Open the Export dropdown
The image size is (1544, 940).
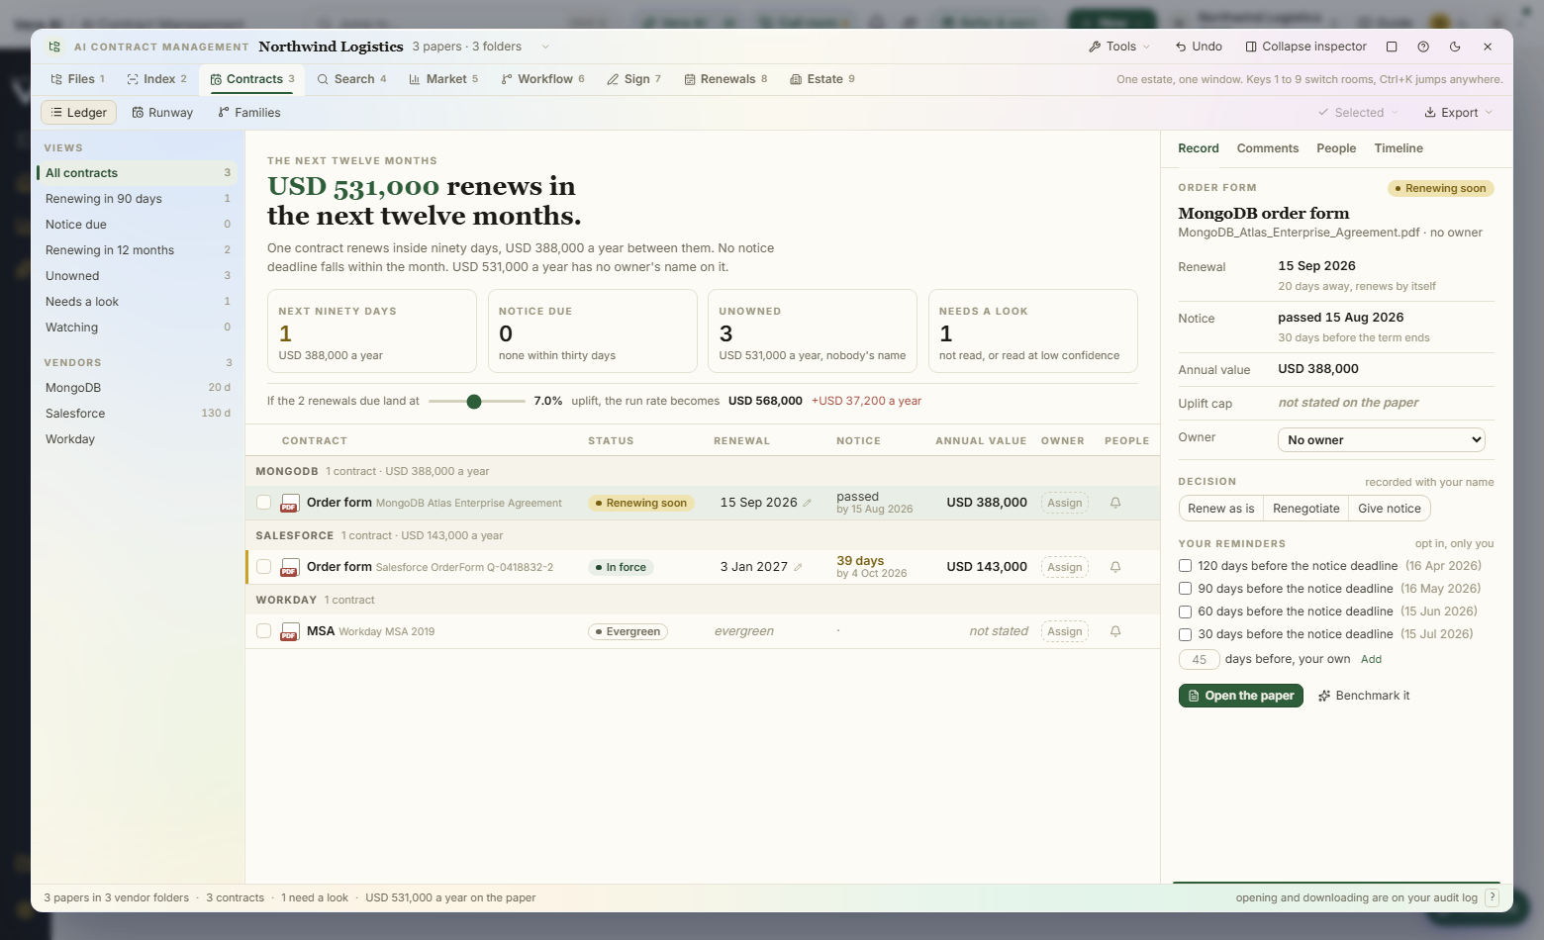tap(1458, 113)
